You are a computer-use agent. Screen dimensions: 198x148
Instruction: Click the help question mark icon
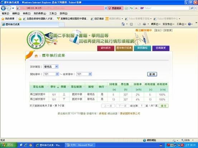[189, 24]
